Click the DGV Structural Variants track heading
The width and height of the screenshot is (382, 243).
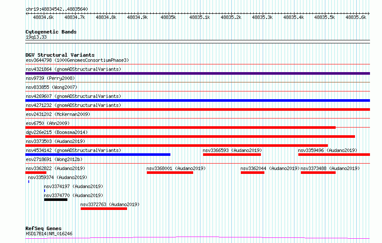(60, 55)
